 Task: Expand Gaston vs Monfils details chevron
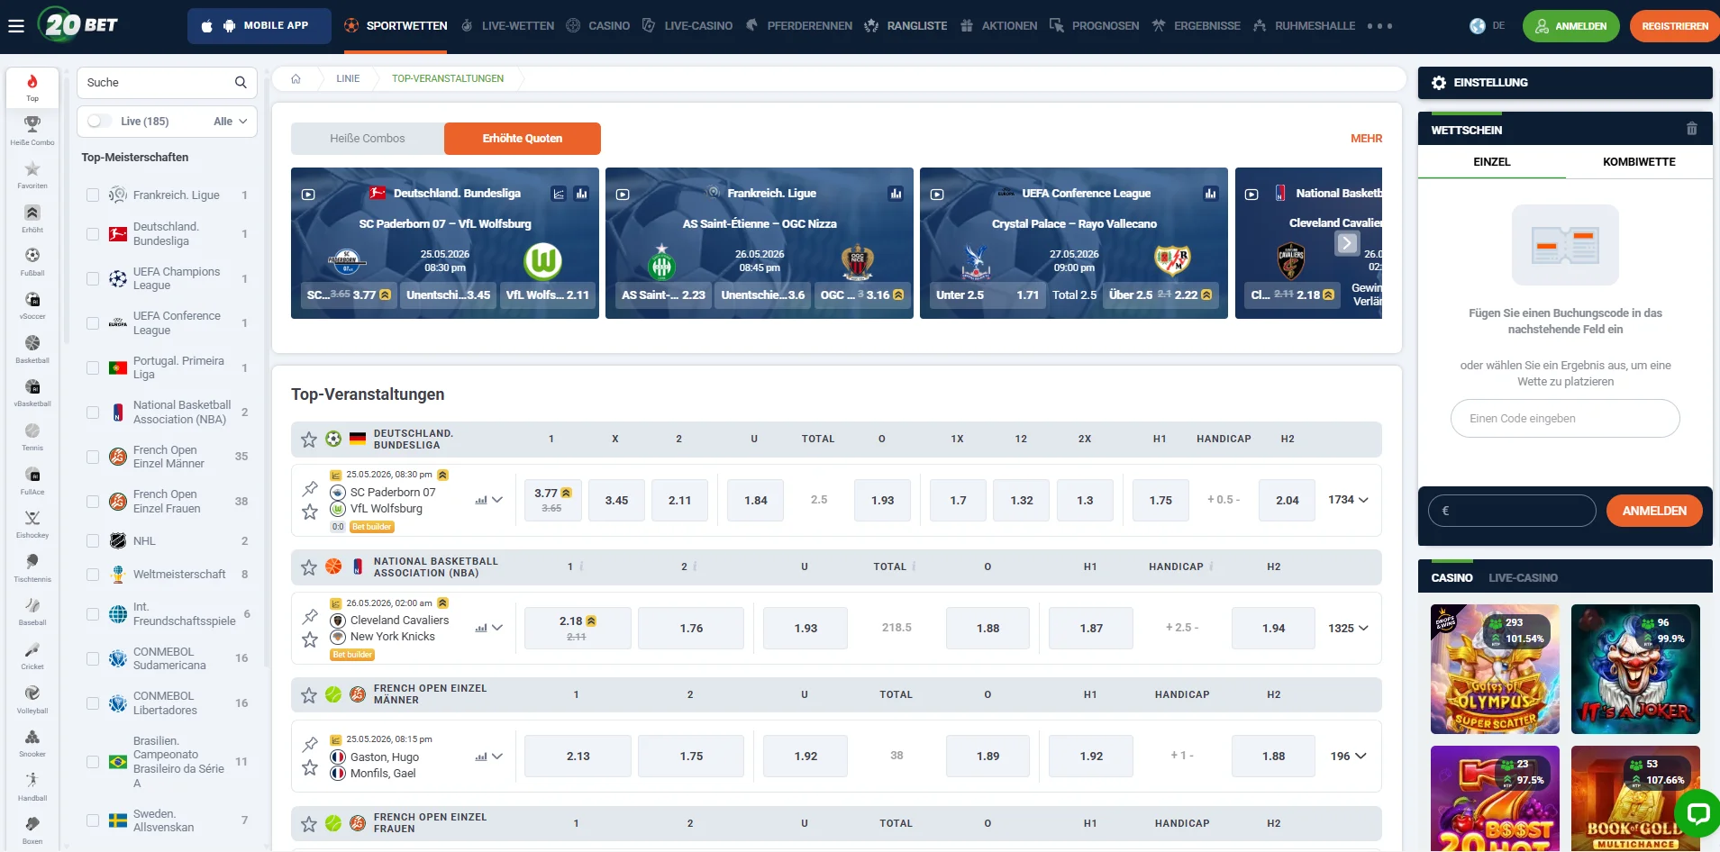pyautogui.click(x=497, y=757)
